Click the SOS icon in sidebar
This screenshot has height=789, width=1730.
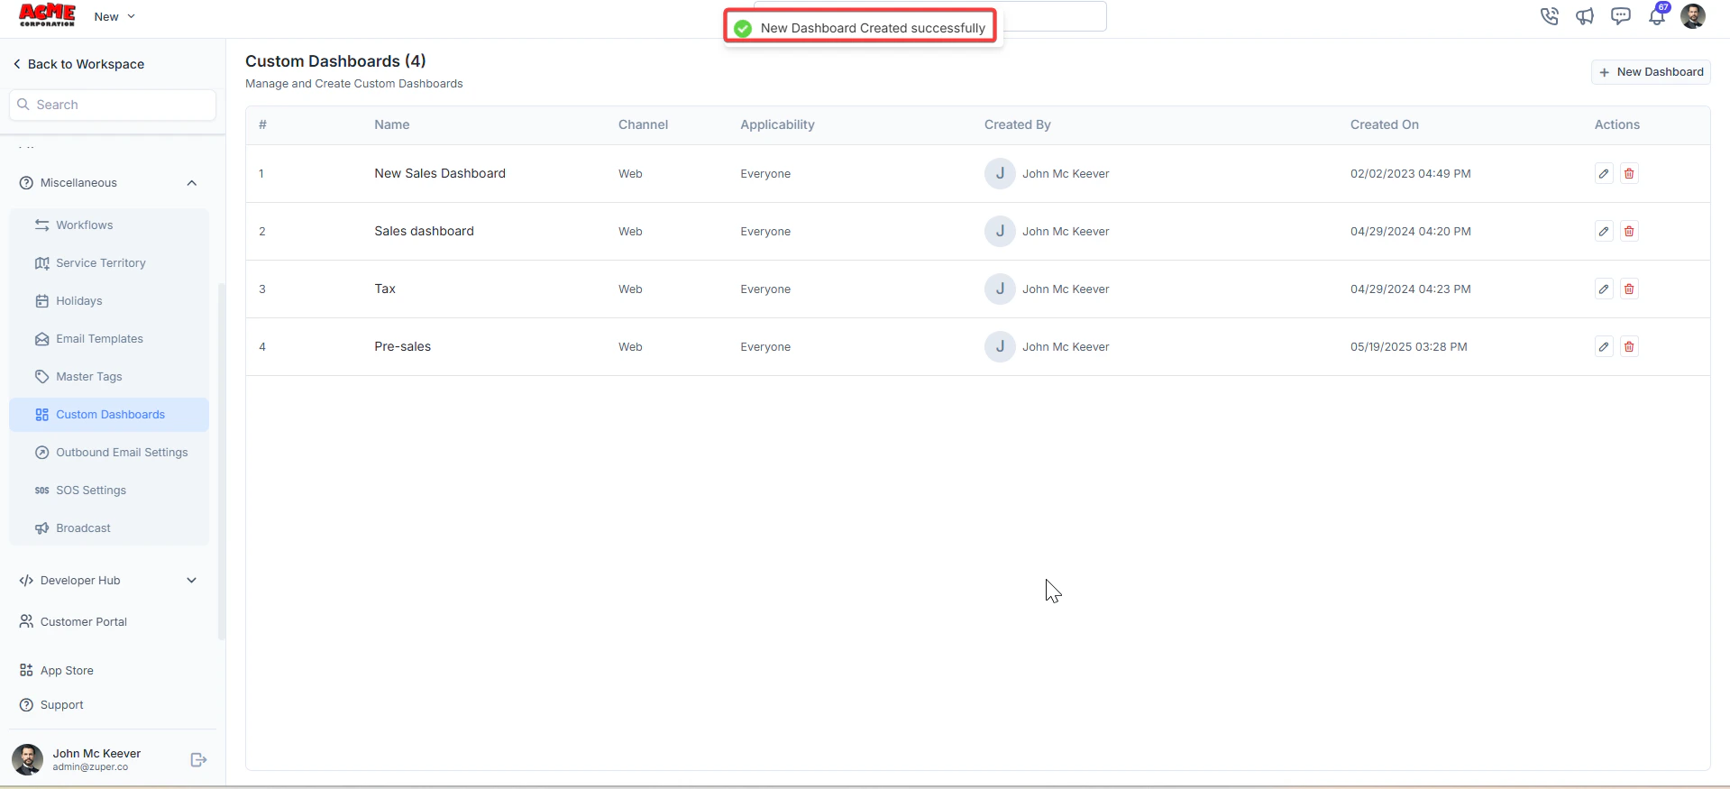coord(41,491)
